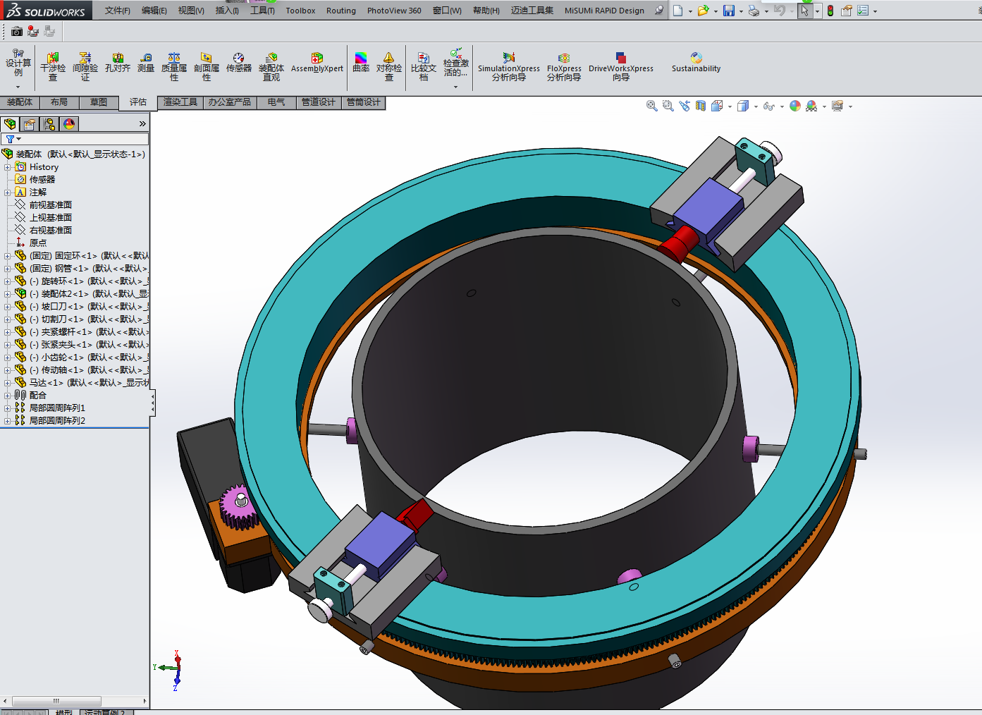The image size is (982, 715).
Task: Select the 前视基准面 front plane item
Action: (50, 205)
